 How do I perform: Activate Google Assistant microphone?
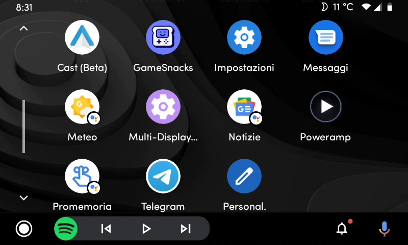384,229
